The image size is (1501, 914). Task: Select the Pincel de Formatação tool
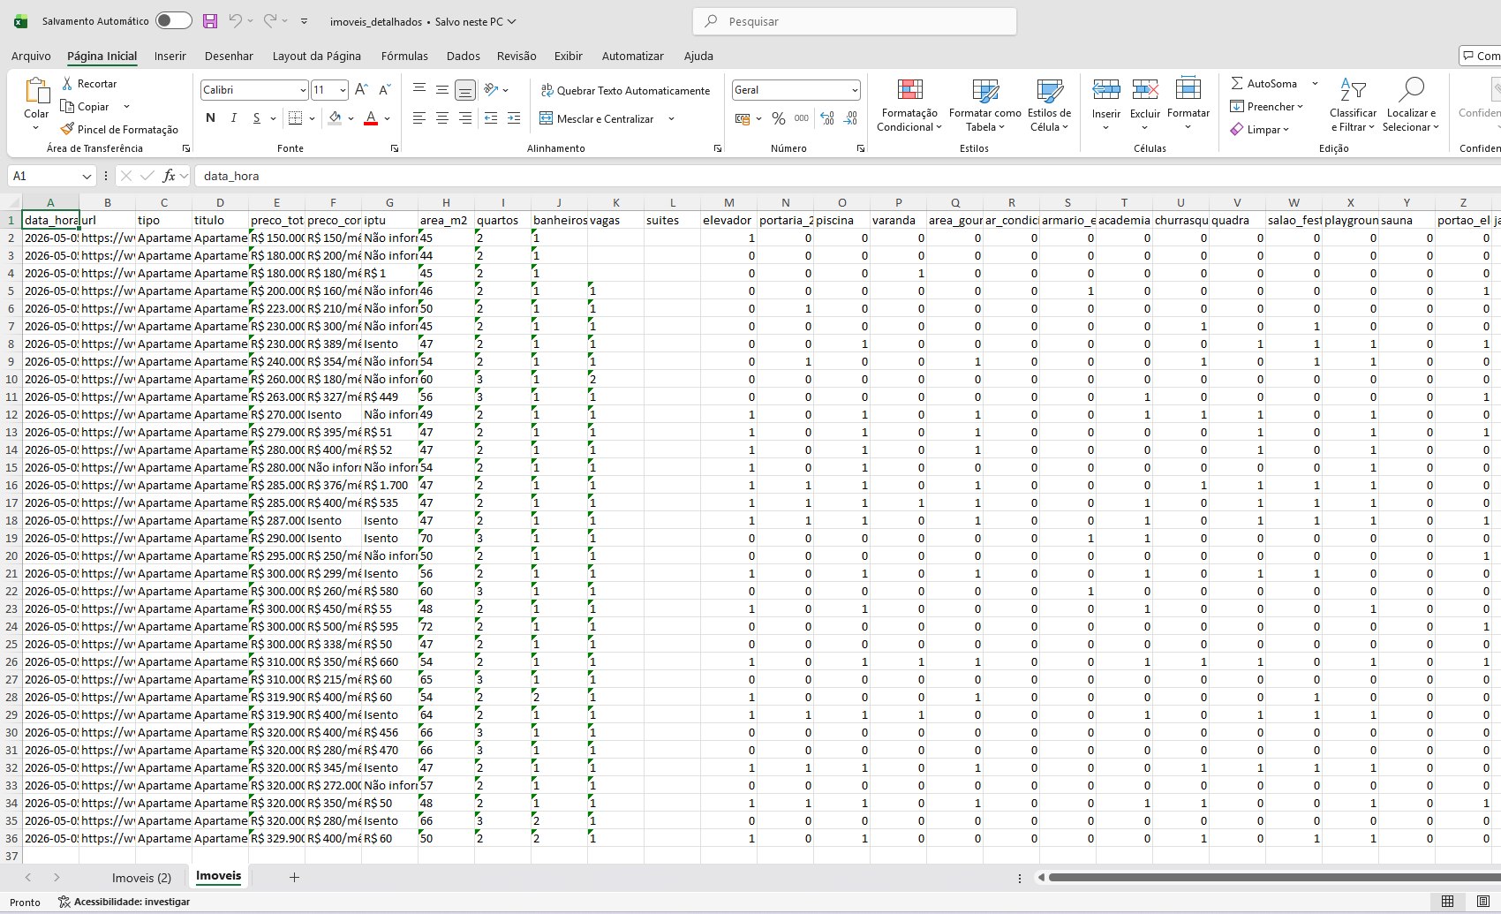tap(119, 129)
